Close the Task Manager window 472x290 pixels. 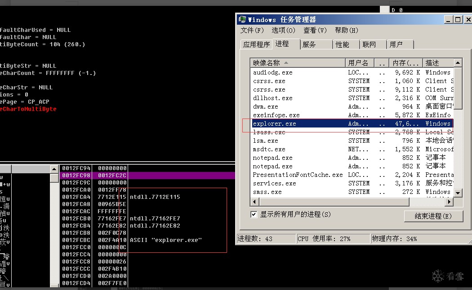click(468, 20)
